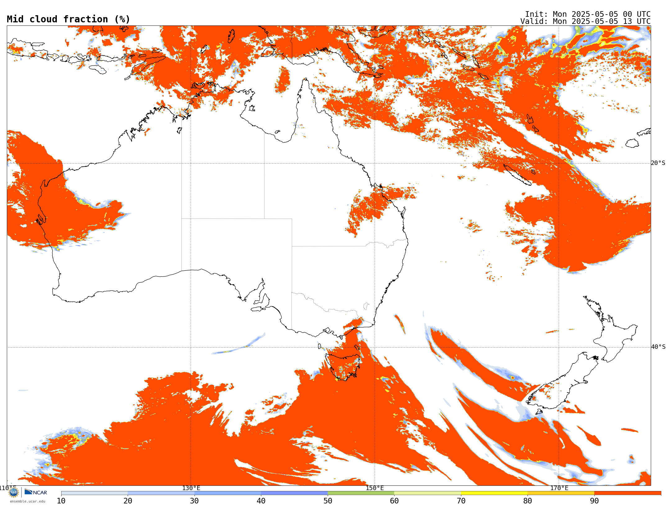Click the colorbar label '50'
This screenshot has height=505, width=671.
[328, 501]
